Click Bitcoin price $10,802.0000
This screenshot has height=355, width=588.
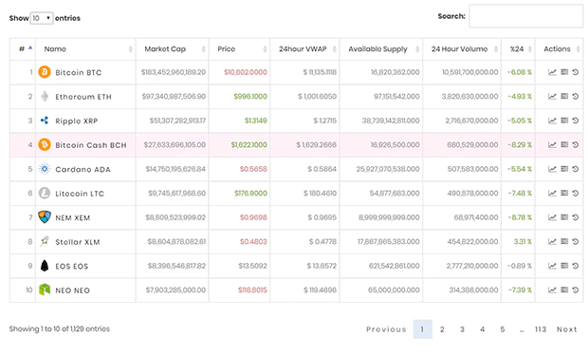click(x=246, y=72)
